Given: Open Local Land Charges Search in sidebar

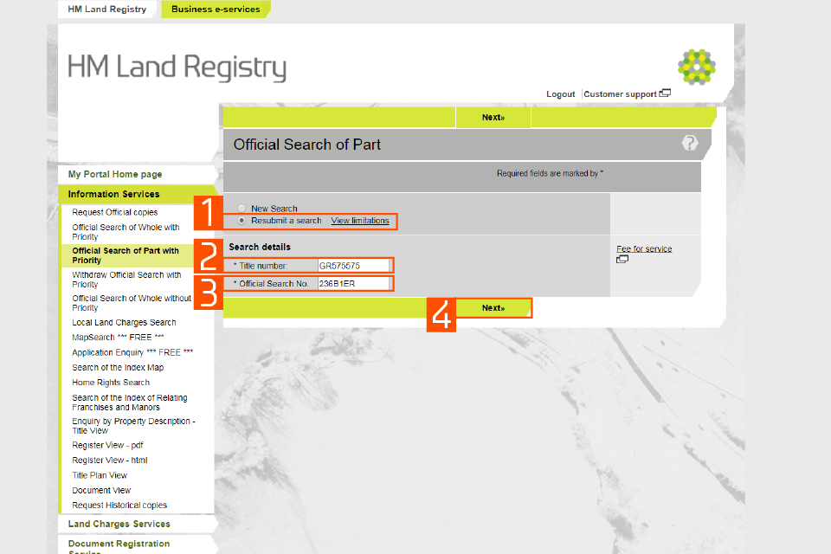Looking at the screenshot, I should (x=124, y=323).
